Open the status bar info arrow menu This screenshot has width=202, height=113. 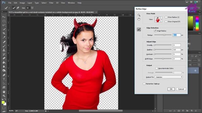click(46, 111)
